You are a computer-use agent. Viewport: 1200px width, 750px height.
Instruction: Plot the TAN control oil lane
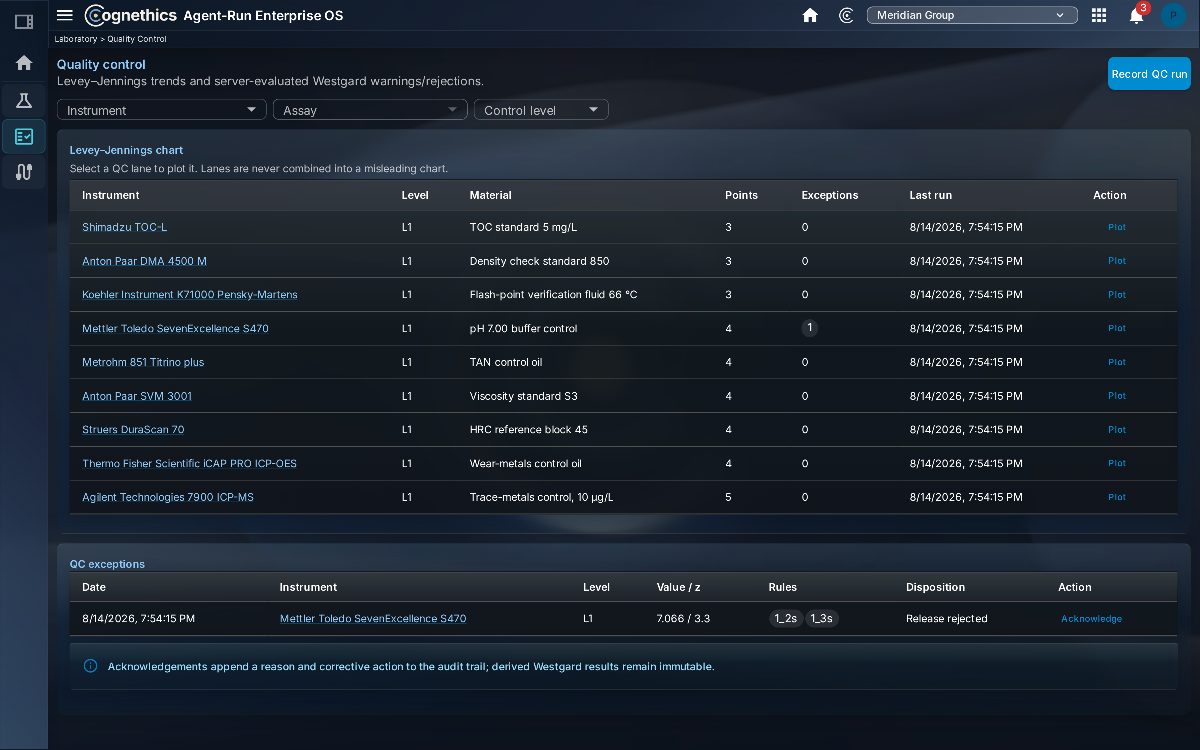[1117, 362]
